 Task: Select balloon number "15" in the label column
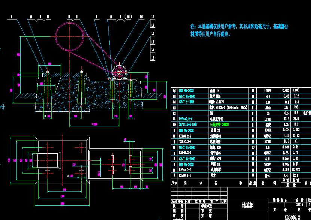click(x=153, y=49)
